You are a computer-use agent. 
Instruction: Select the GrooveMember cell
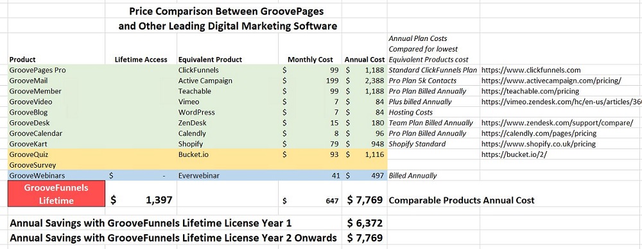pyautogui.click(x=56, y=91)
